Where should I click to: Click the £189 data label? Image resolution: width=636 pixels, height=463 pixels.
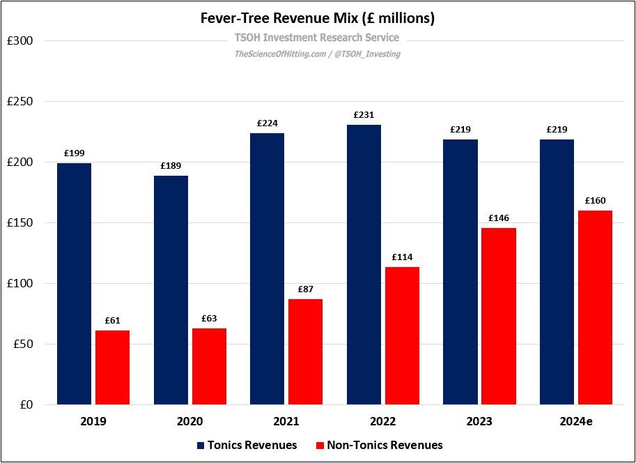click(171, 166)
